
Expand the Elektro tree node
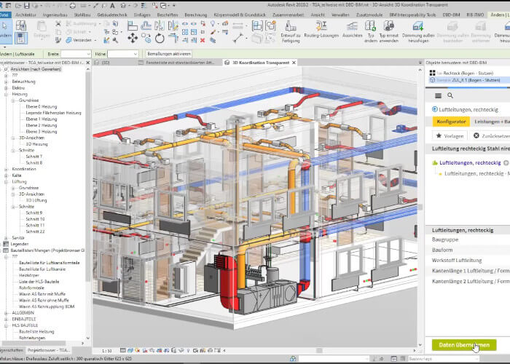6,88
